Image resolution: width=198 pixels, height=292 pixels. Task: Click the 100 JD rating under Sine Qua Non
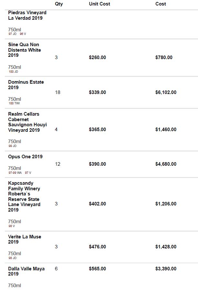click(13, 71)
